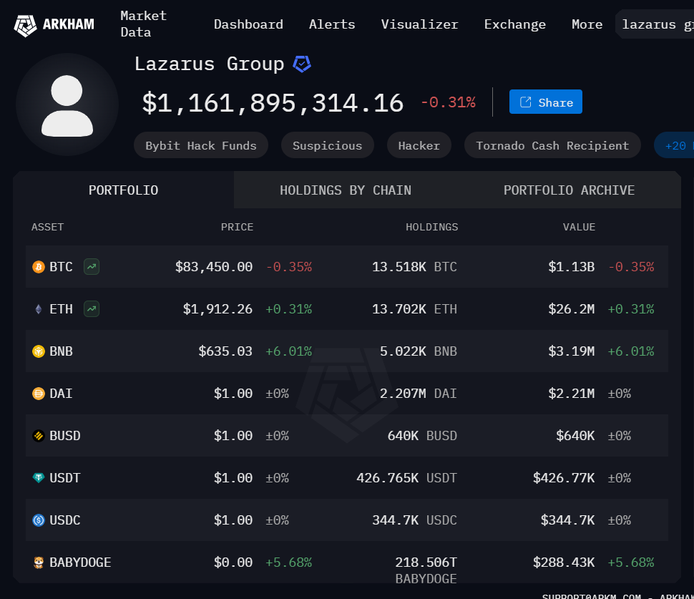Click the BNB price $635.03
The width and height of the screenshot is (694, 599).
pos(225,351)
